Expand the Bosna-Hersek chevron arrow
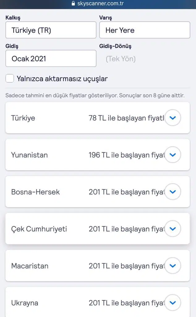 click(173, 192)
